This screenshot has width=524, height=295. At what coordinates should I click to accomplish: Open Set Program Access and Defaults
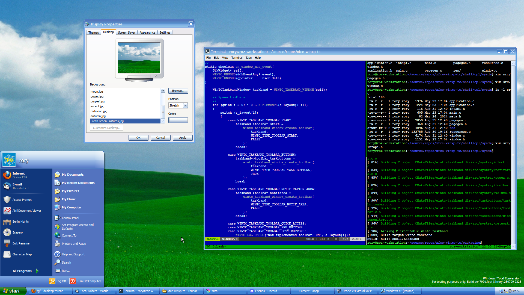(78, 227)
